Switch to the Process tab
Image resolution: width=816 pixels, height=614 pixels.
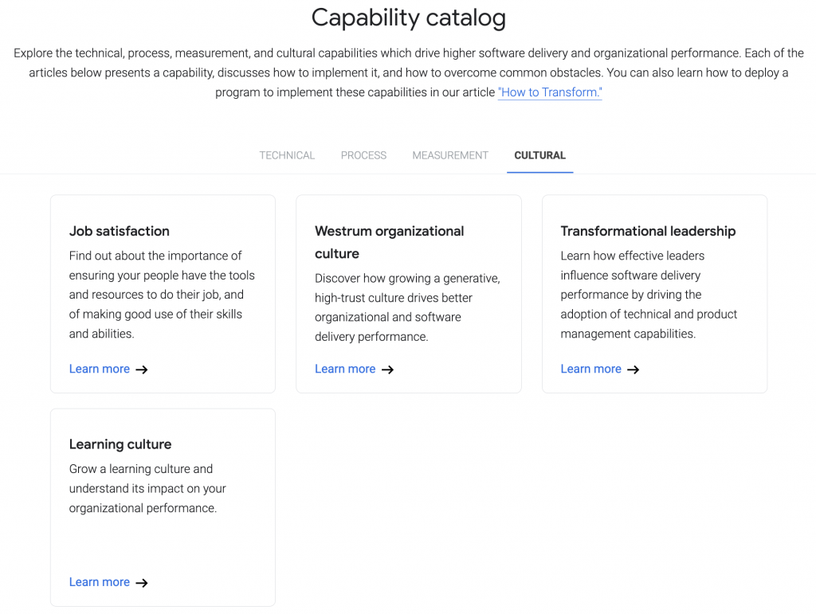pos(363,155)
